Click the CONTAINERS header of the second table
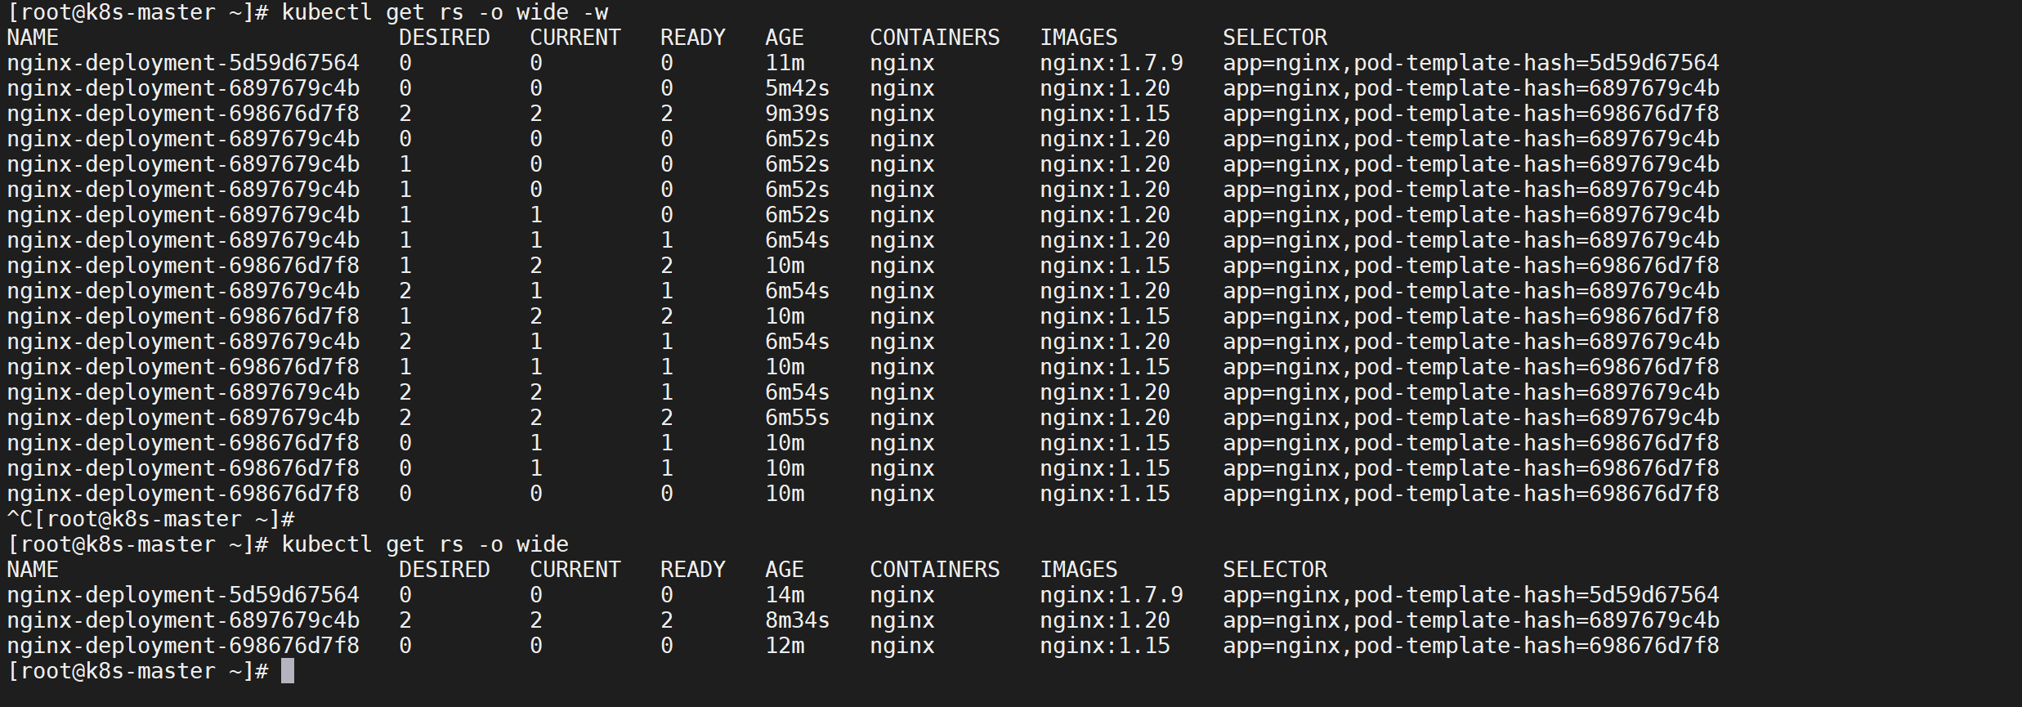Viewport: 2022px width, 707px height. pos(935,570)
